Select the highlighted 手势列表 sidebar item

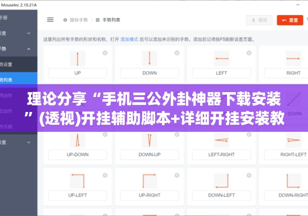(x=18, y=80)
